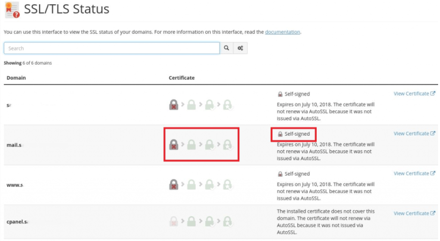440x241 pixels.
Task: Sort by the Domain column header
Action: click(x=16, y=78)
